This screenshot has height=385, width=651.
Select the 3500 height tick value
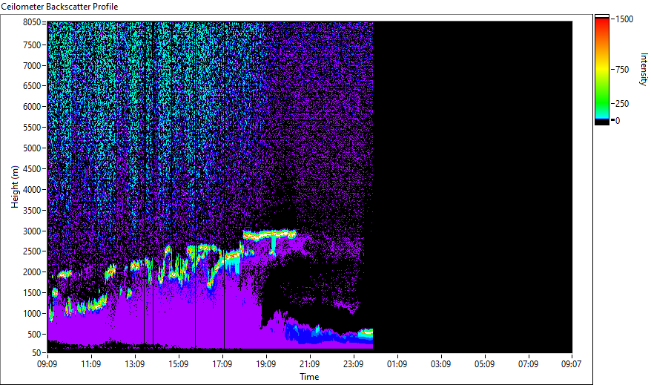pyautogui.click(x=32, y=211)
